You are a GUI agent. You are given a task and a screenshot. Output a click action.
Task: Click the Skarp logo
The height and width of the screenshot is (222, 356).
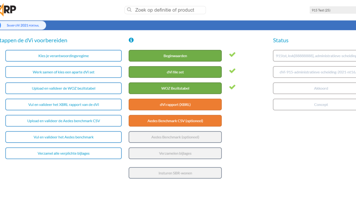[x=8, y=10]
